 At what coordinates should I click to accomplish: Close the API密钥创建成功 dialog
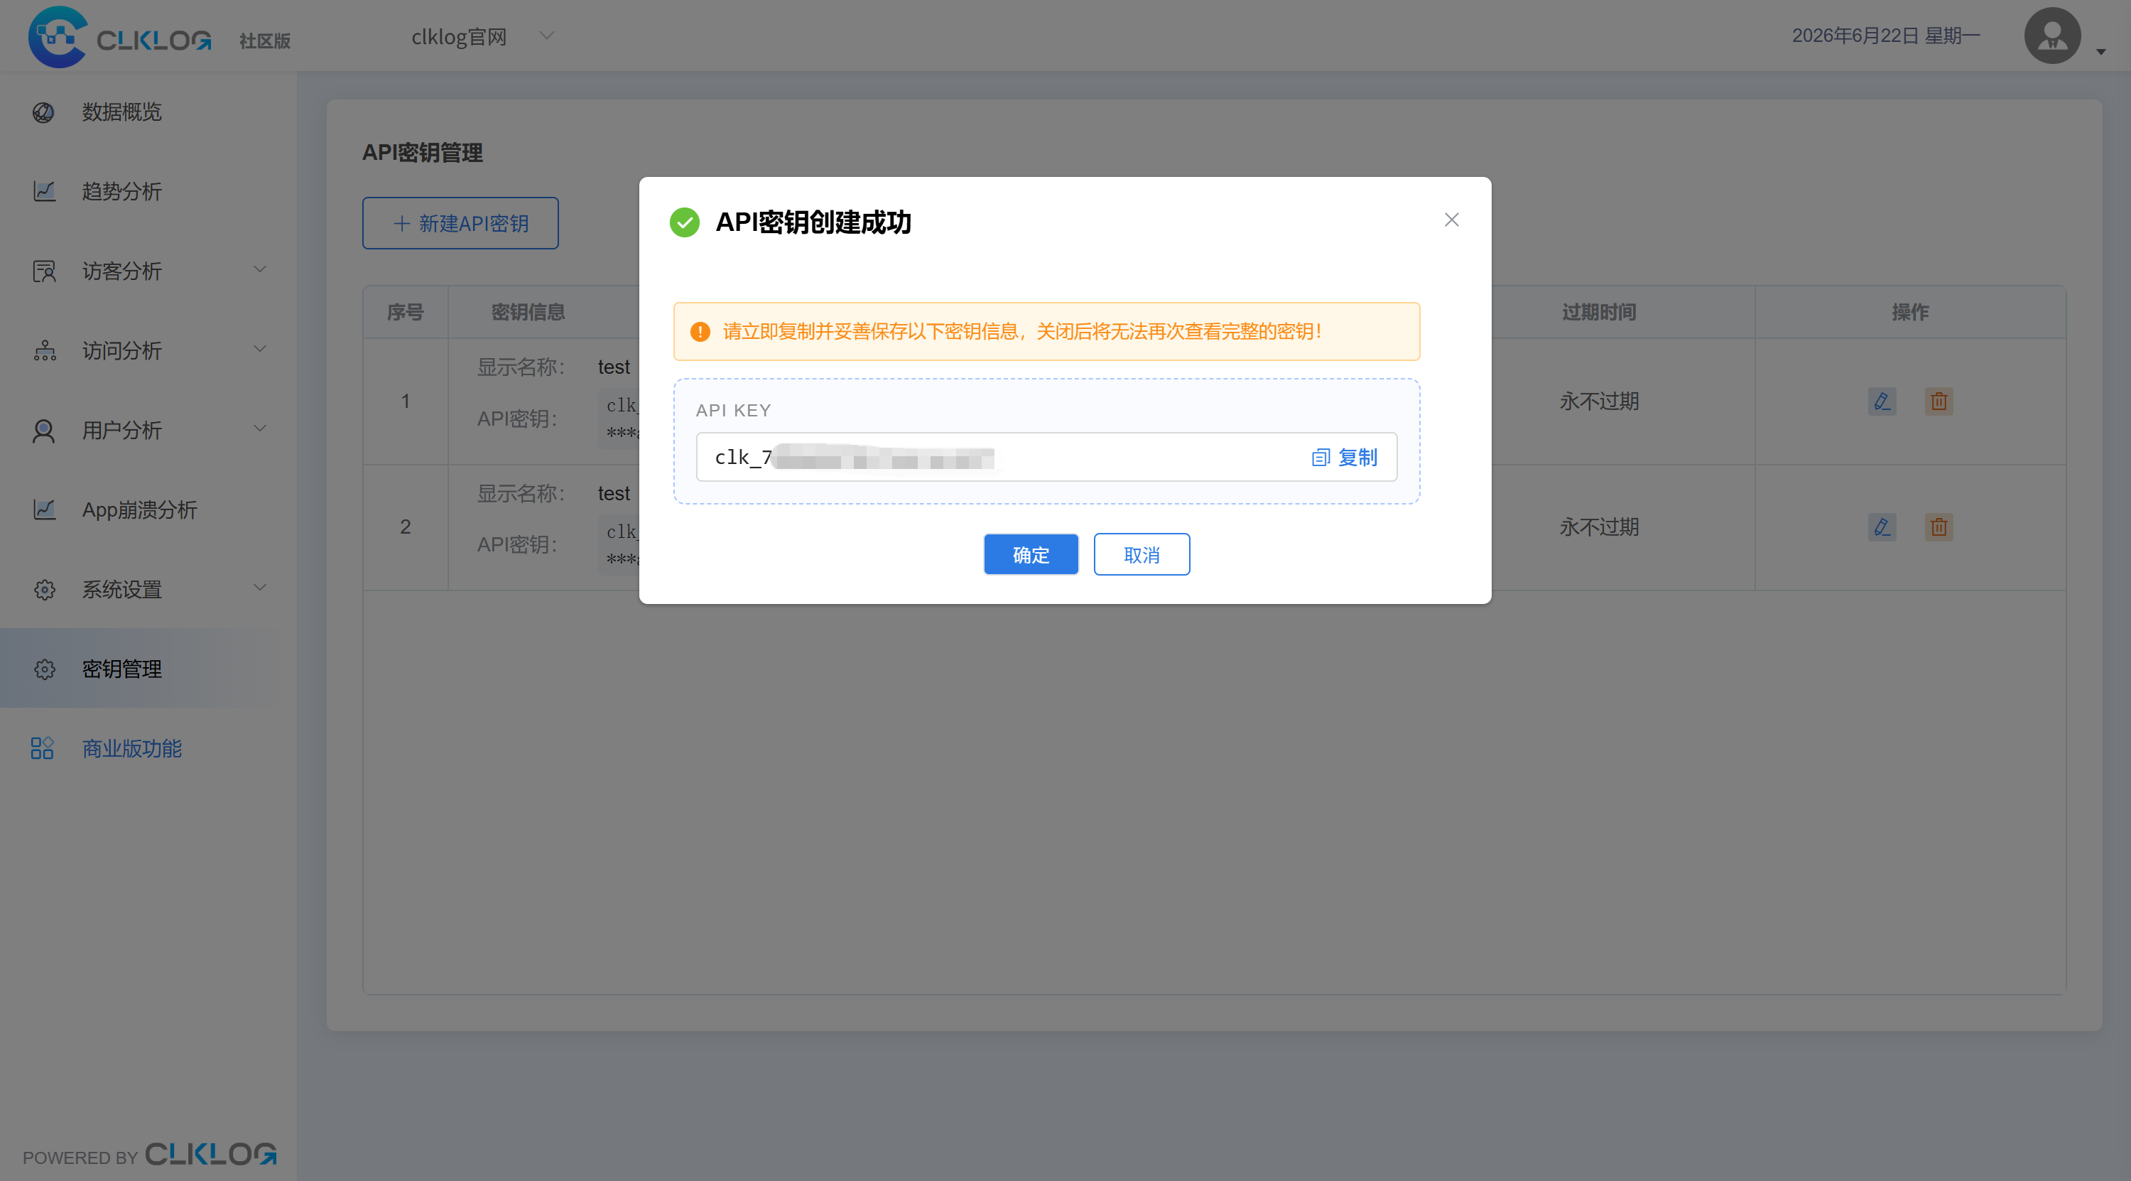click(1451, 220)
